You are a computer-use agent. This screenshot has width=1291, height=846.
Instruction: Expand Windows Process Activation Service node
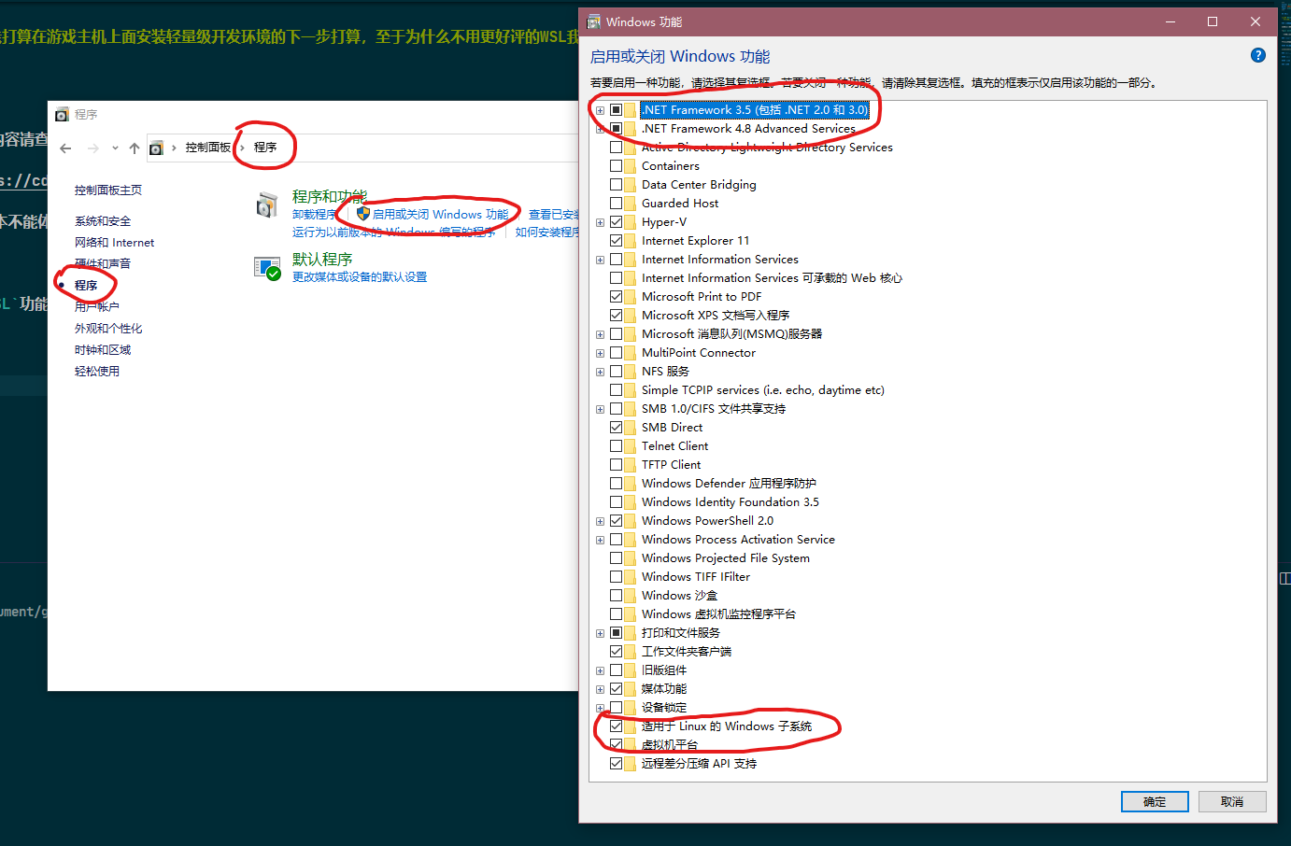pos(600,540)
